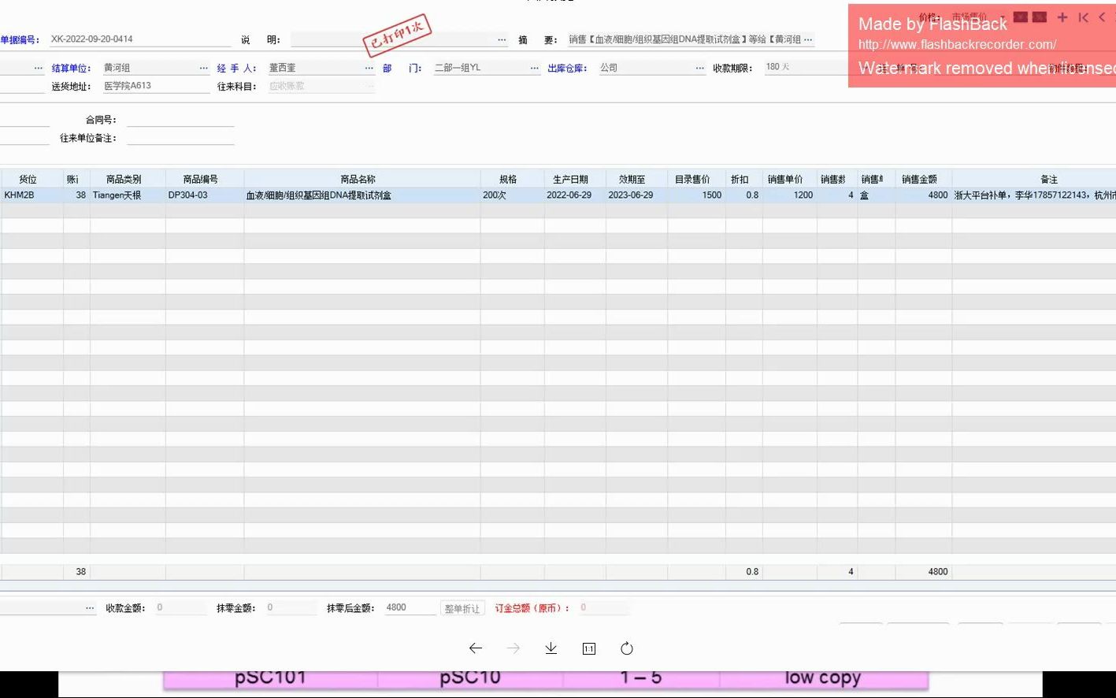Sort by 商品编号 column header
Screen dimensions: 1116x698
(x=205, y=180)
